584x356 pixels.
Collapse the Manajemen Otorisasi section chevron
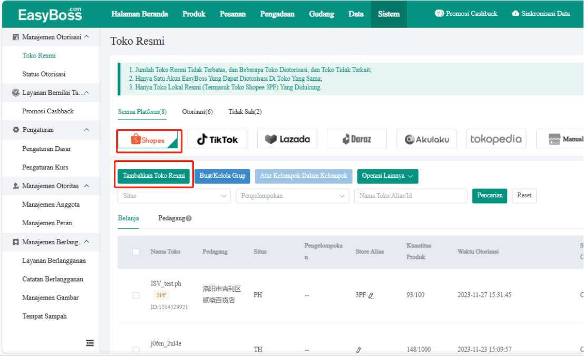point(87,36)
